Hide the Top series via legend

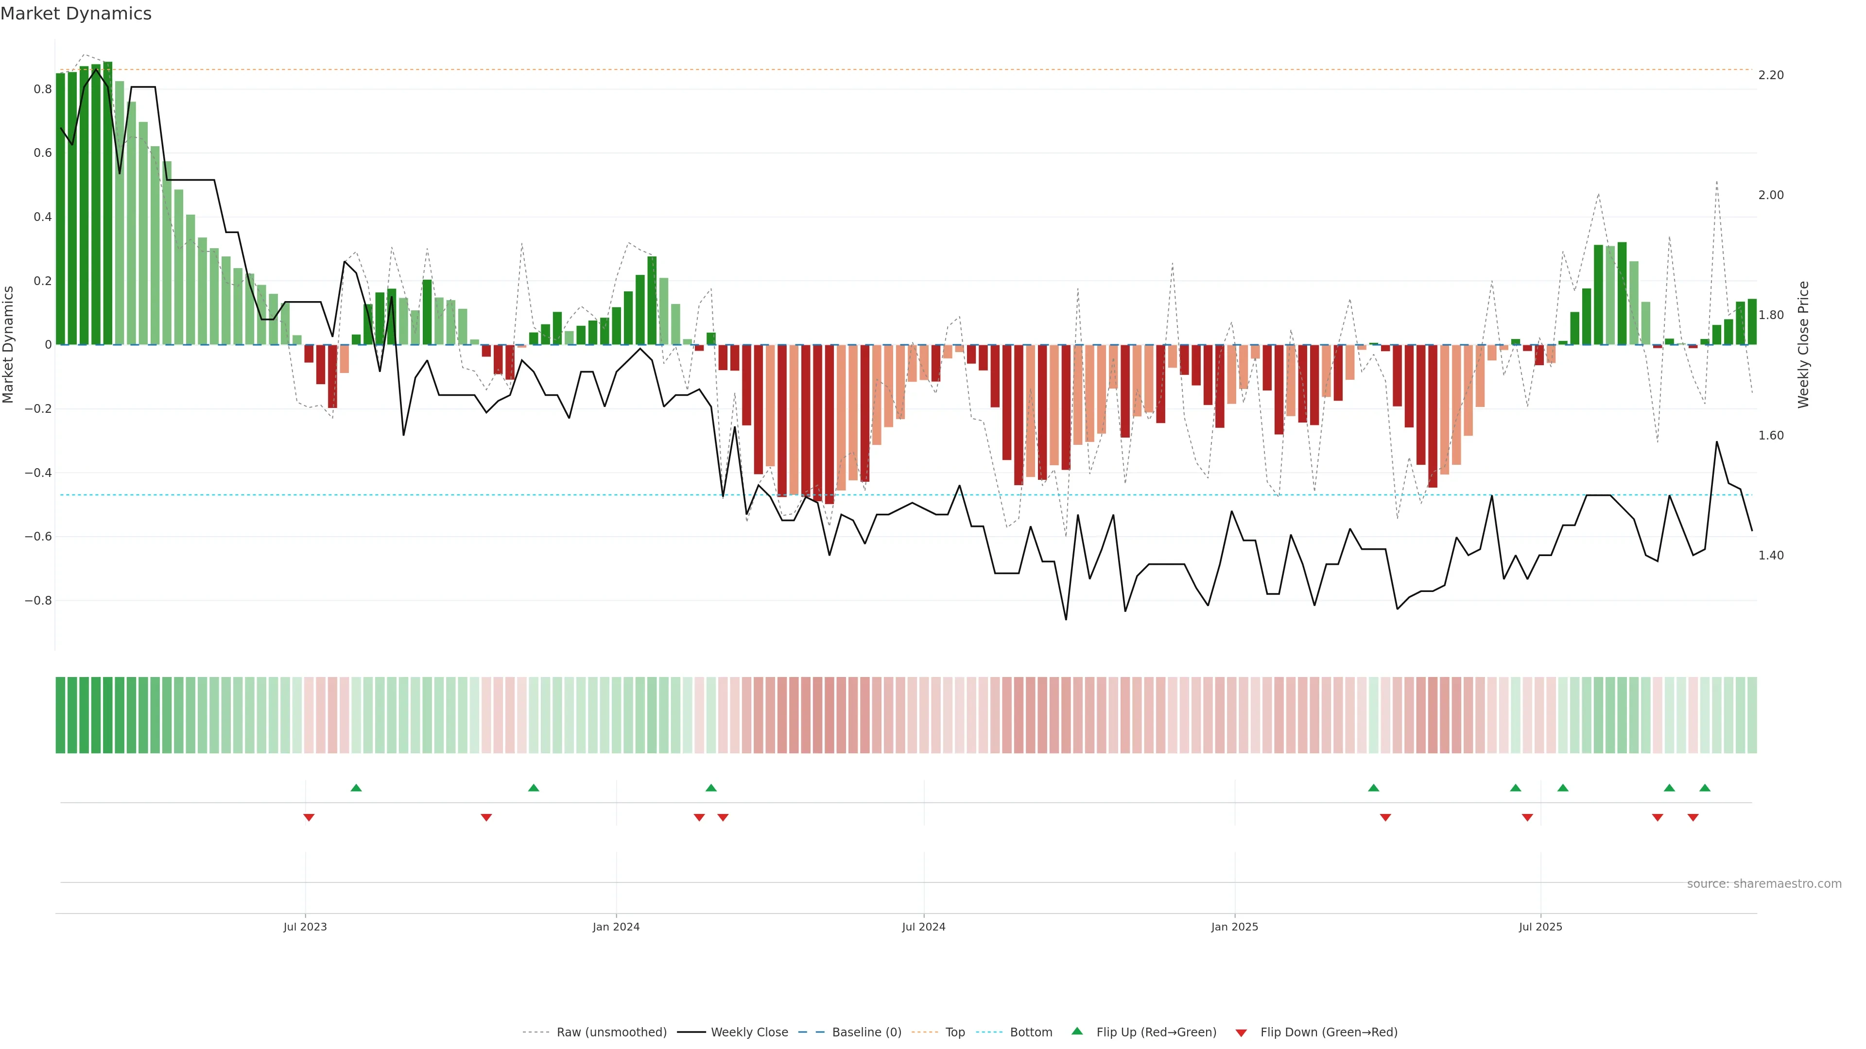click(x=955, y=1032)
